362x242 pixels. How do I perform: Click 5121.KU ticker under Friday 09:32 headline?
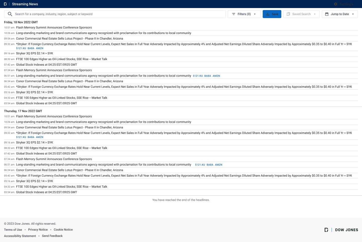click(21, 48)
